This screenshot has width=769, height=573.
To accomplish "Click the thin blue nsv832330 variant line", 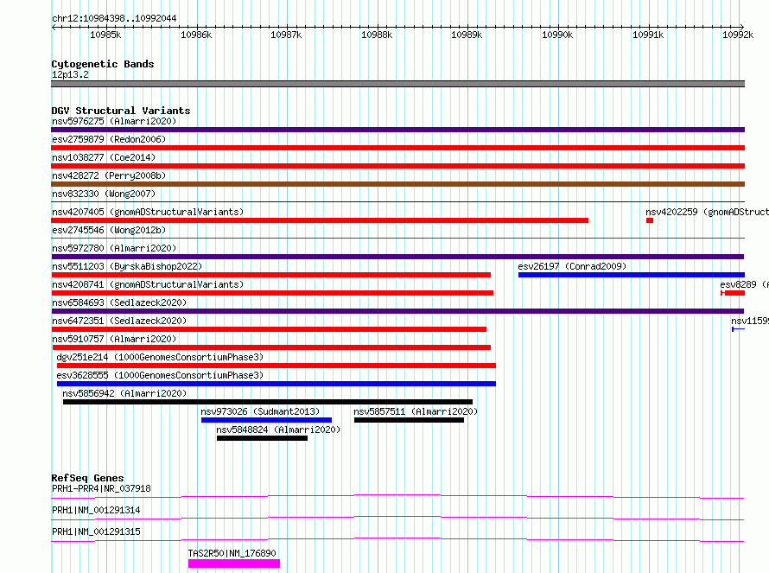I will (x=397, y=201).
